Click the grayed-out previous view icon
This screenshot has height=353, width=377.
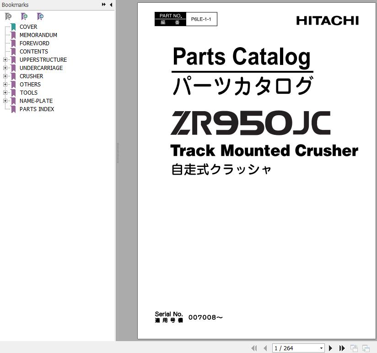[x=354, y=348]
